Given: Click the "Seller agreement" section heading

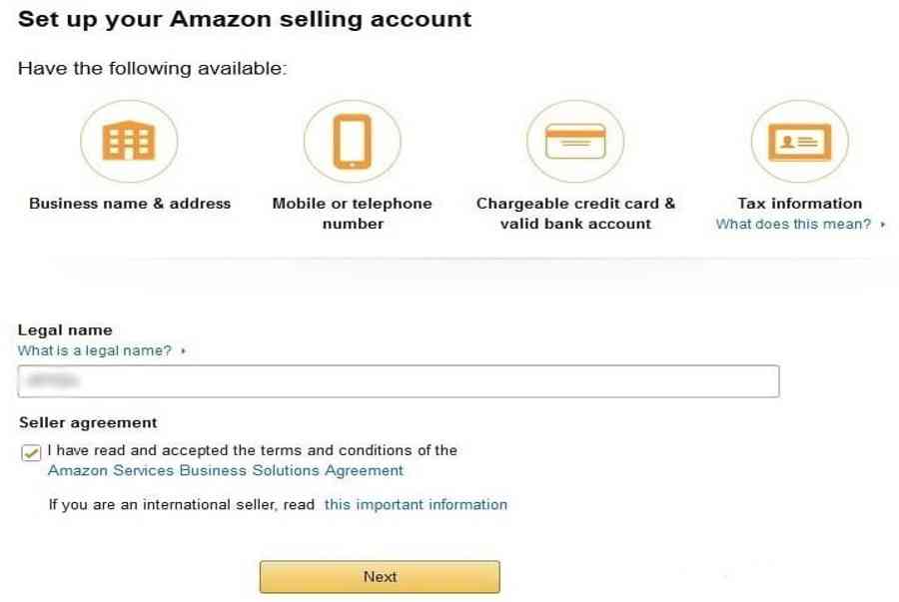Looking at the screenshot, I should tap(88, 422).
